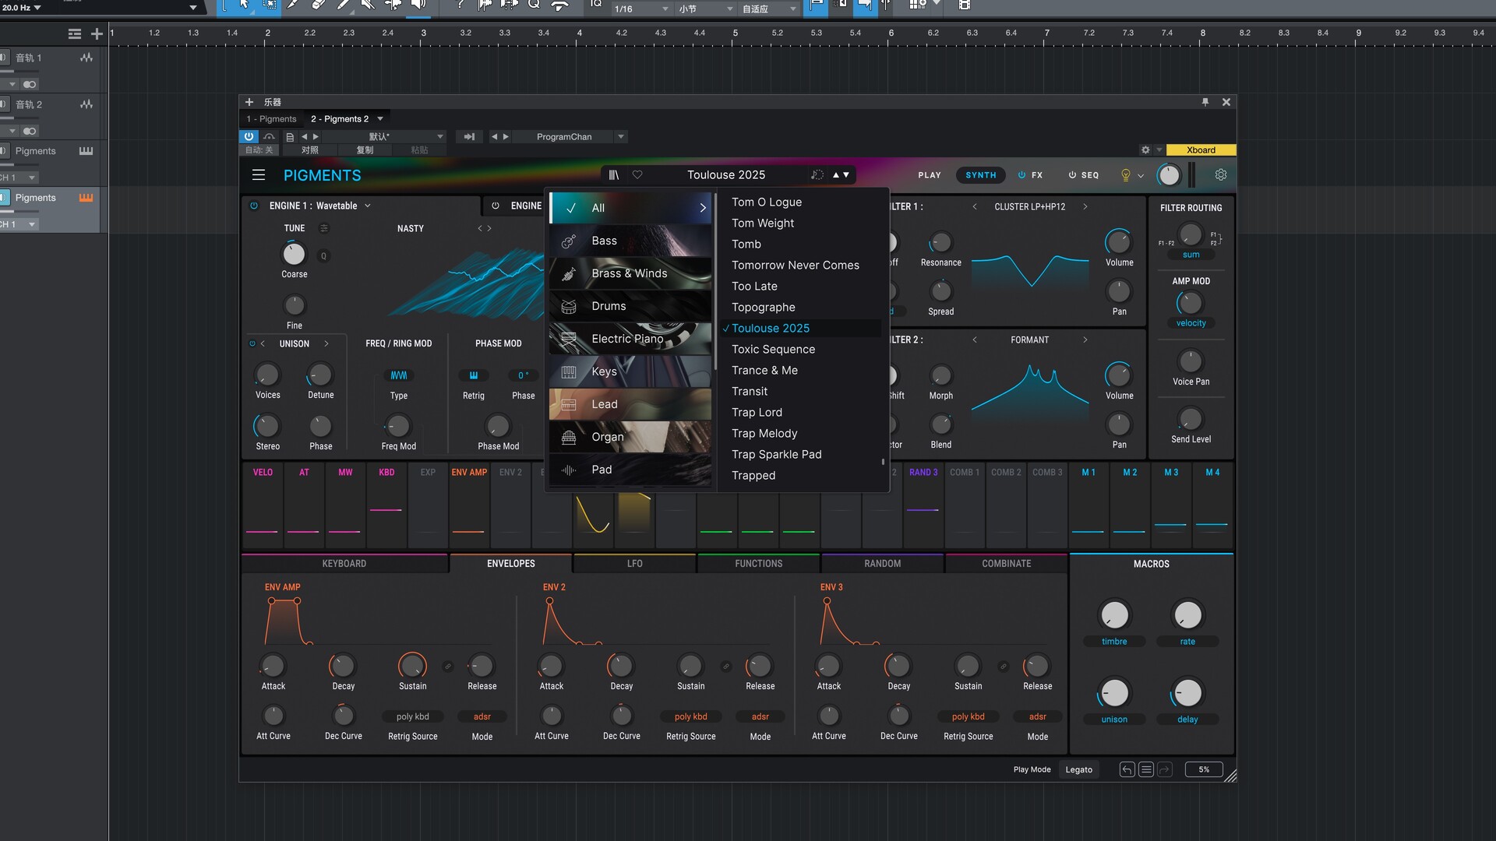Select the Bass category icon

[569, 241]
